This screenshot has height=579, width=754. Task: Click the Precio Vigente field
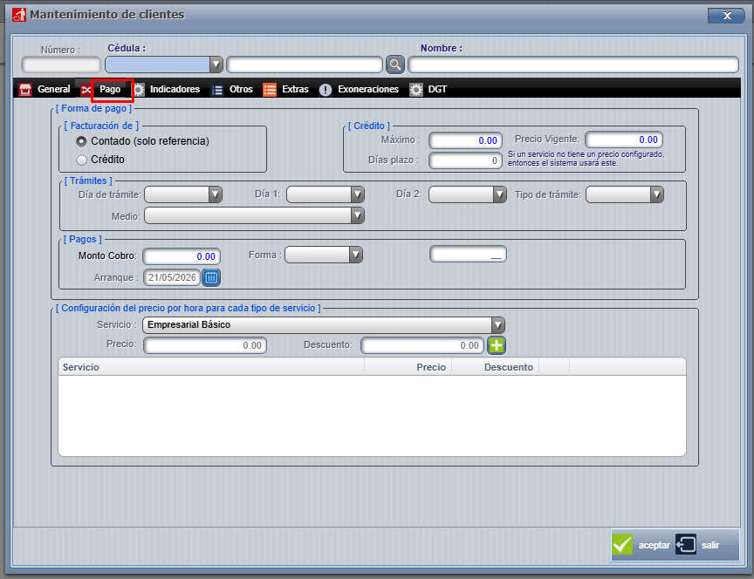[624, 140]
